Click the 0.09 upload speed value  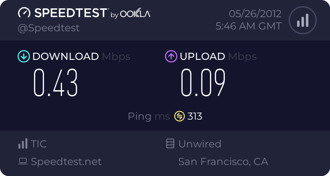click(203, 83)
